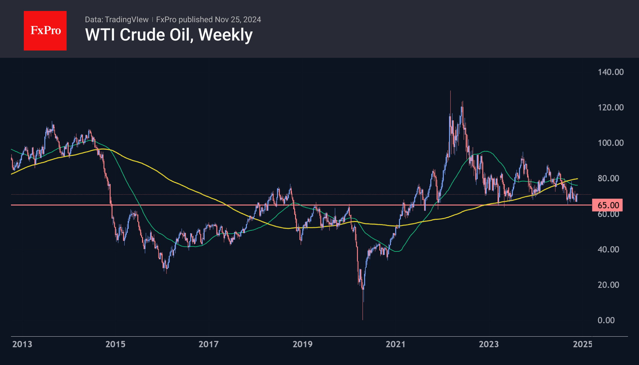The width and height of the screenshot is (639, 365).
Task: Click the 2015 year label on time axis
Action: (115, 344)
